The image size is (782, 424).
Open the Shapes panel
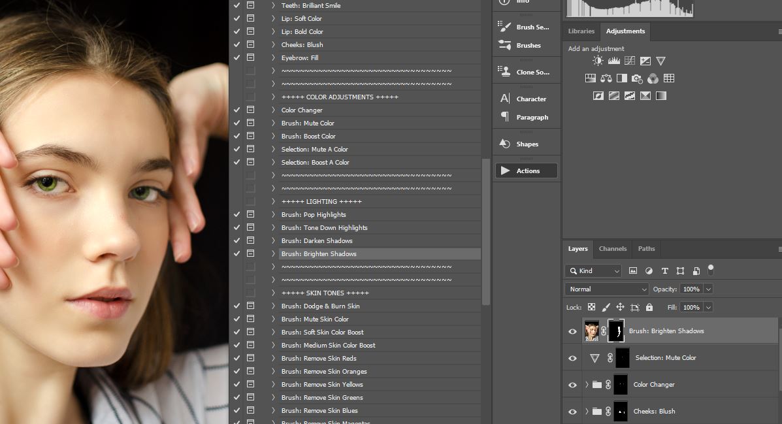tap(526, 144)
